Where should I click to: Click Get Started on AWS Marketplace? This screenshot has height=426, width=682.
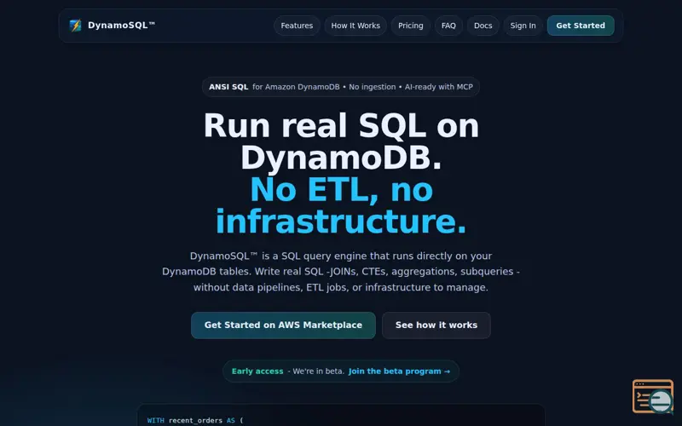pyautogui.click(x=283, y=325)
